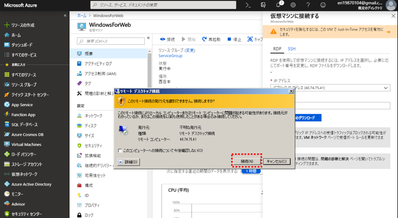Click the 接続 toolbar button
398x218 pixels.
167,39
